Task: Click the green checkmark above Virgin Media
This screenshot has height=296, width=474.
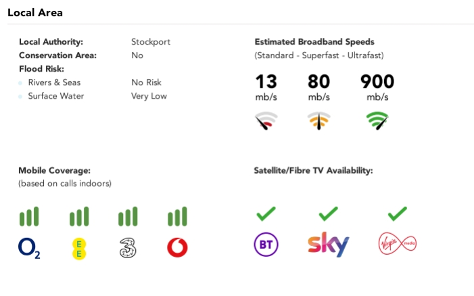Action: coord(397,214)
